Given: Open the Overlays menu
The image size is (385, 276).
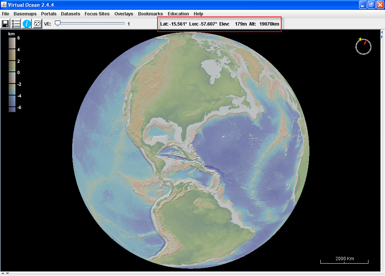Looking at the screenshot, I should [124, 14].
